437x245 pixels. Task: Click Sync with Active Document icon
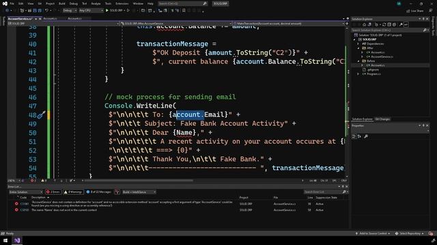(x=384, y=24)
